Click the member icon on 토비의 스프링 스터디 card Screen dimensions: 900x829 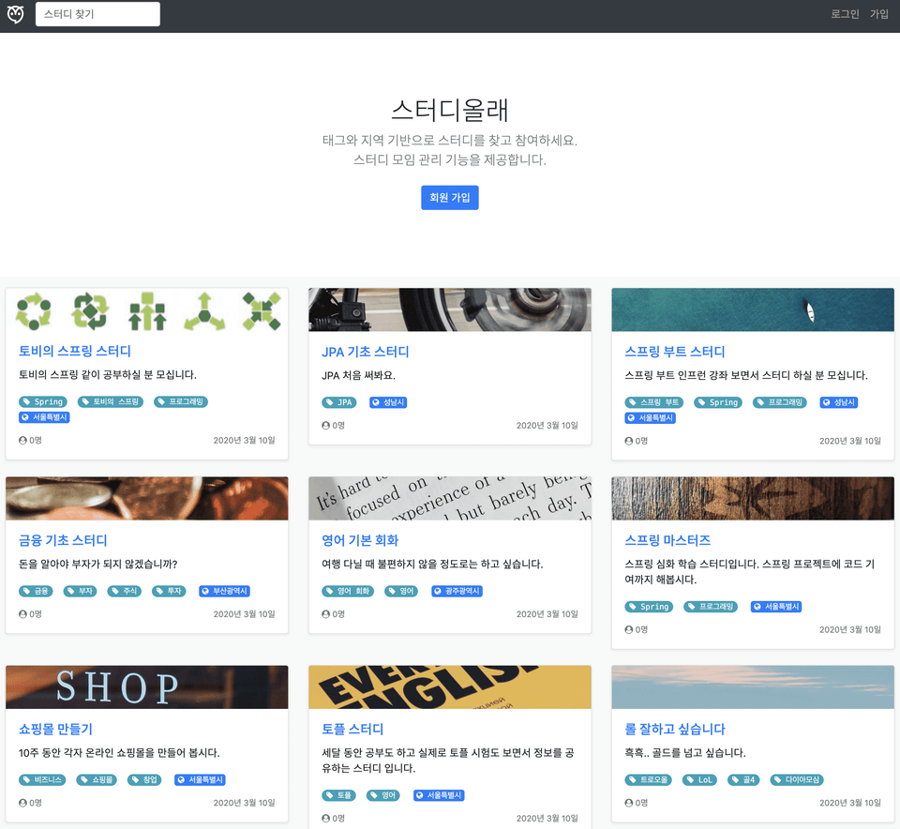point(22,441)
